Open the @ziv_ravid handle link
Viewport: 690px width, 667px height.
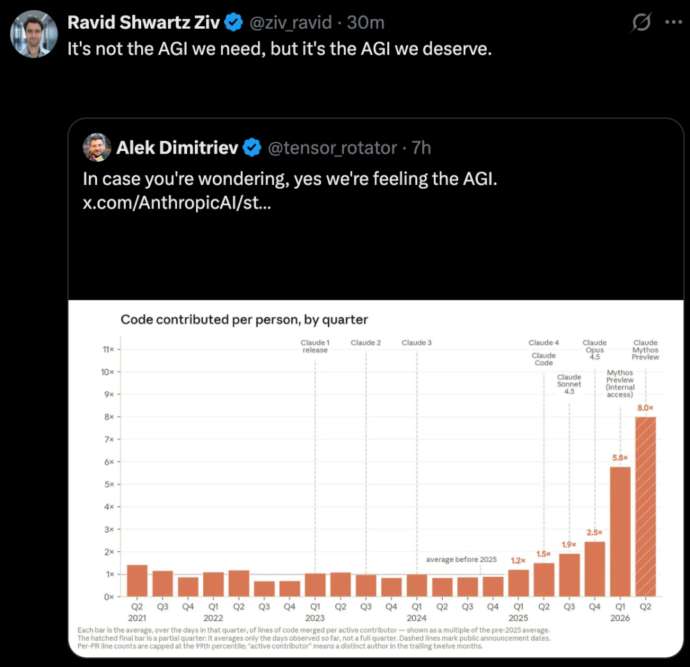(x=291, y=22)
